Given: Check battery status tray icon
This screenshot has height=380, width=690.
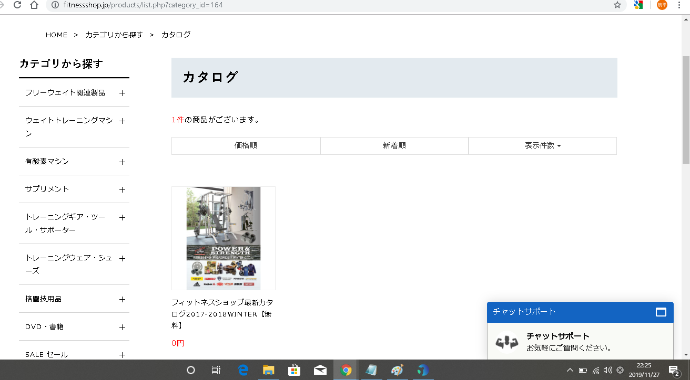Looking at the screenshot, I should 583,370.
